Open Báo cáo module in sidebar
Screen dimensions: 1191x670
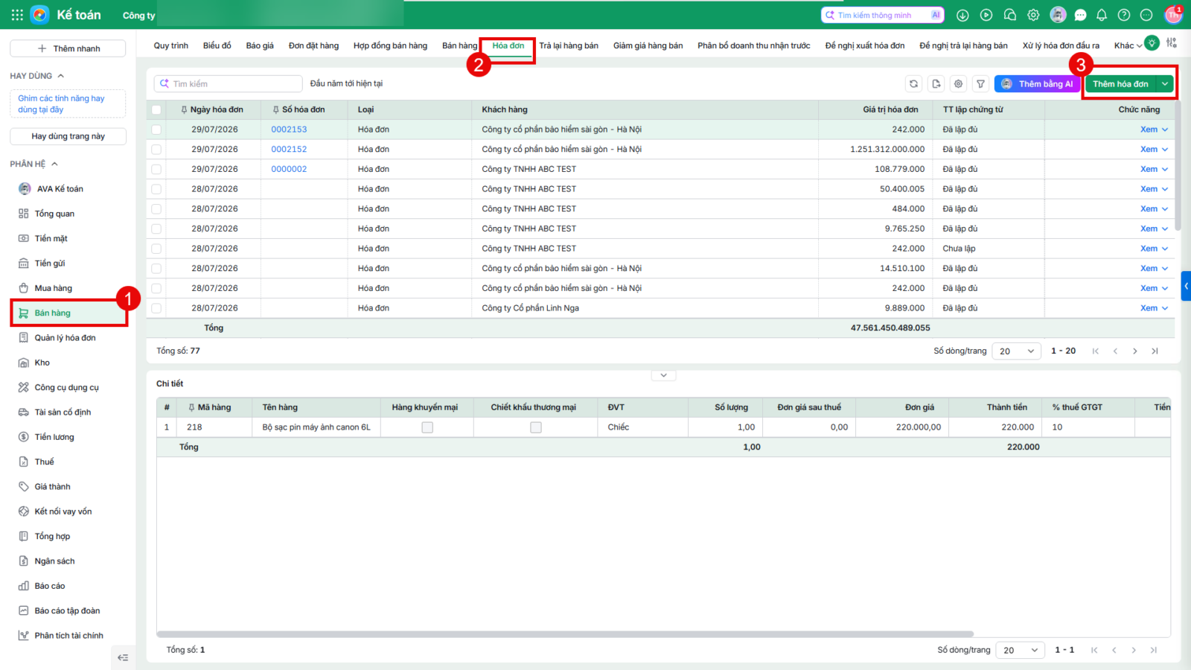click(x=49, y=586)
